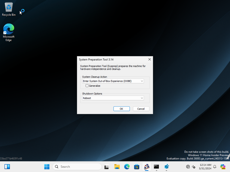Enable the Generalize checkbox
Screen dimensions: 230x172
(87, 86)
